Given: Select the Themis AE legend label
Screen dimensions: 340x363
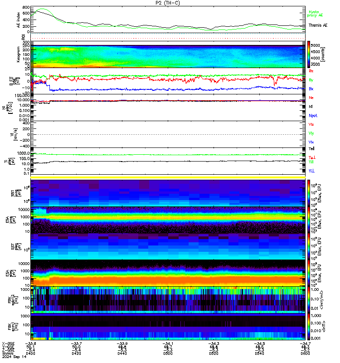Looking at the screenshot, I should 318,25.
